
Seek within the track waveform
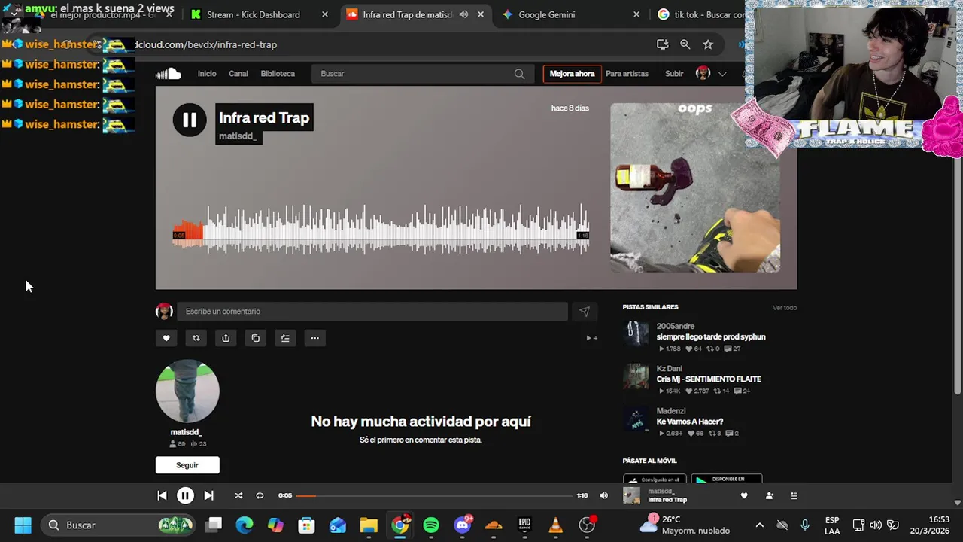tap(381, 229)
